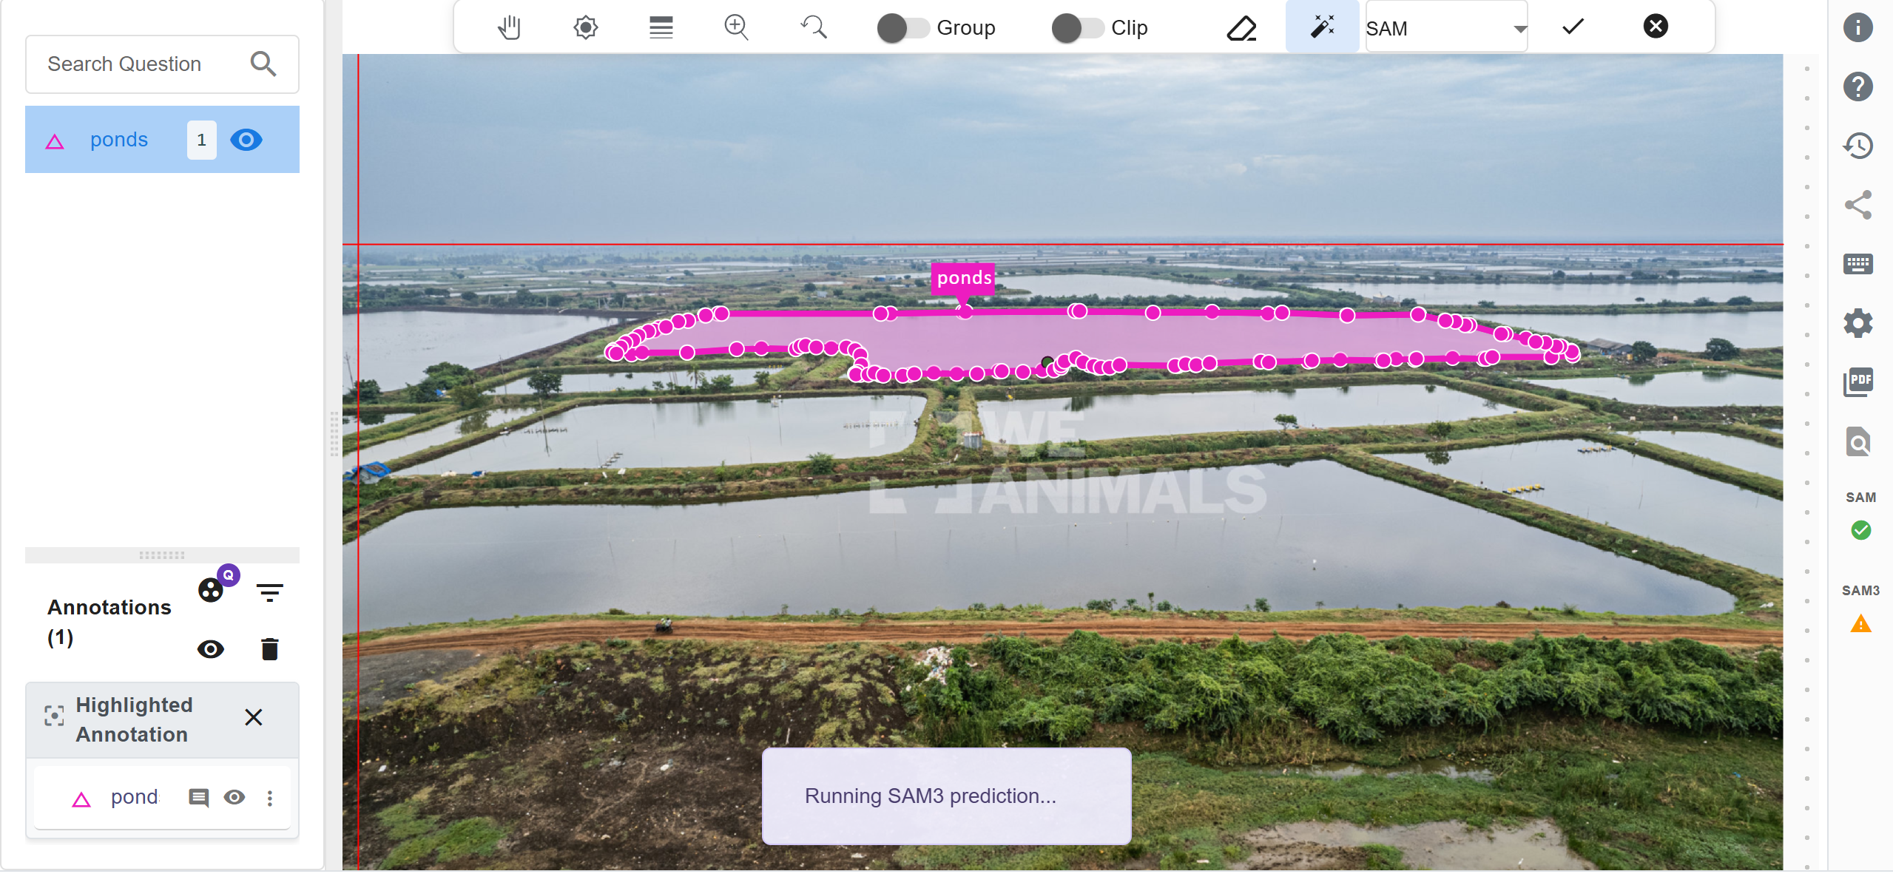Open the annotations filter menu
This screenshot has width=1893, height=888.
(269, 592)
